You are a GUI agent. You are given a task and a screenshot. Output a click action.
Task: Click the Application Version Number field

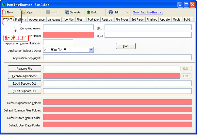(58, 42)
